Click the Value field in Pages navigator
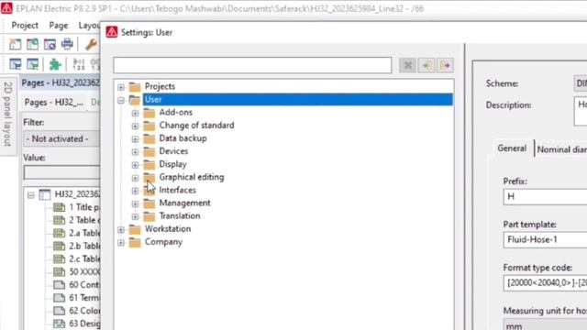This screenshot has width=587, height=330. pyautogui.click(x=61, y=172)
